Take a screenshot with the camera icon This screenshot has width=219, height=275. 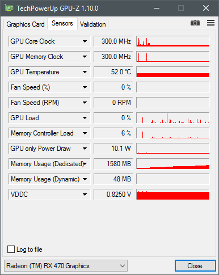[x=195, y=23]
